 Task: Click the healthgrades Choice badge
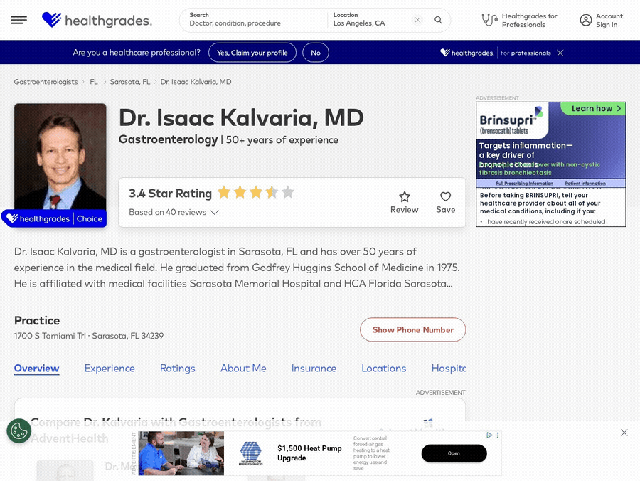pos(54,218)
